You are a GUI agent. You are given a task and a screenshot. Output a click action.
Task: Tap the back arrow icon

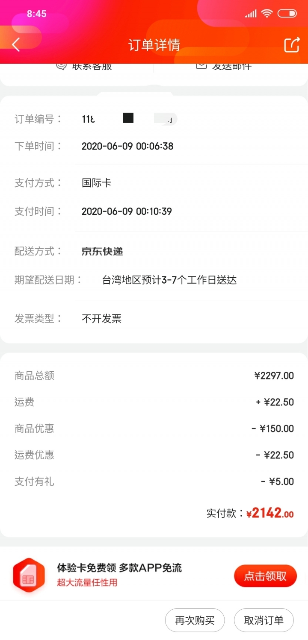pos(16,44)
